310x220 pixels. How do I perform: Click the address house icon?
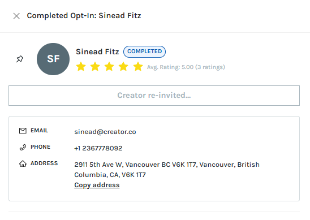pyautogui.click(x=23, y=163)
